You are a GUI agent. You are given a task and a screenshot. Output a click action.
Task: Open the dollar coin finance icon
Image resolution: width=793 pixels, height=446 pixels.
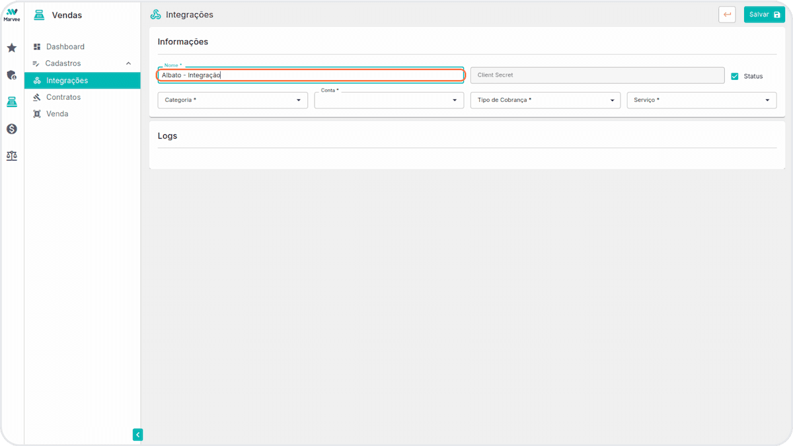click(x=12, y=129)
